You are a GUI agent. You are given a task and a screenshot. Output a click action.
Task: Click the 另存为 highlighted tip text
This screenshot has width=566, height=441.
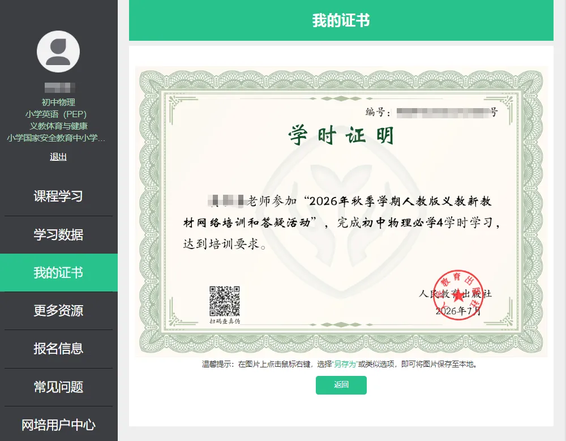[x=345, y=364]
